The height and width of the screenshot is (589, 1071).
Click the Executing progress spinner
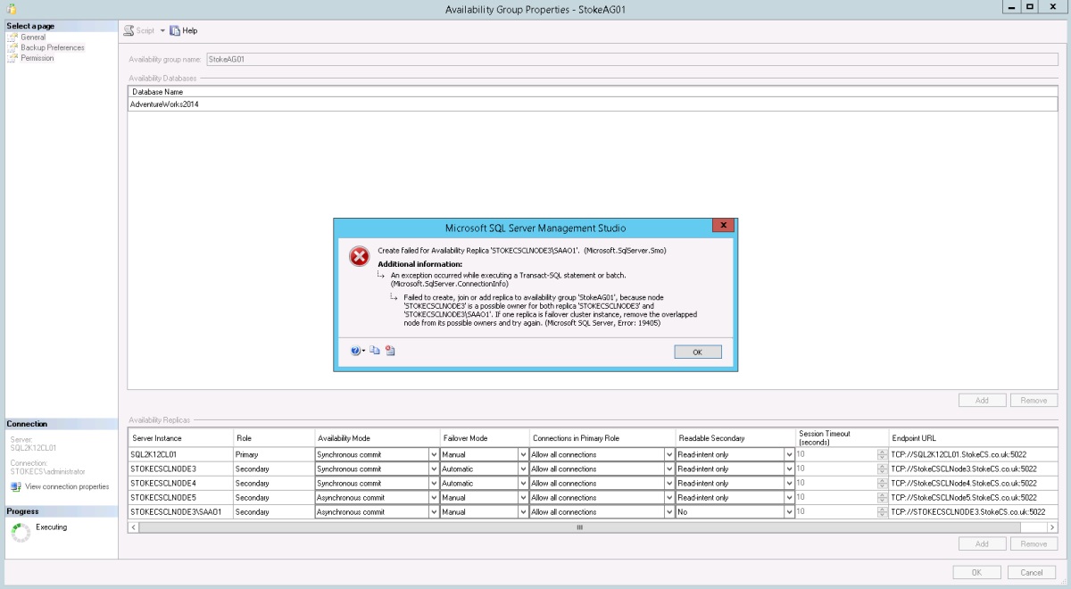tap(20, 532)
